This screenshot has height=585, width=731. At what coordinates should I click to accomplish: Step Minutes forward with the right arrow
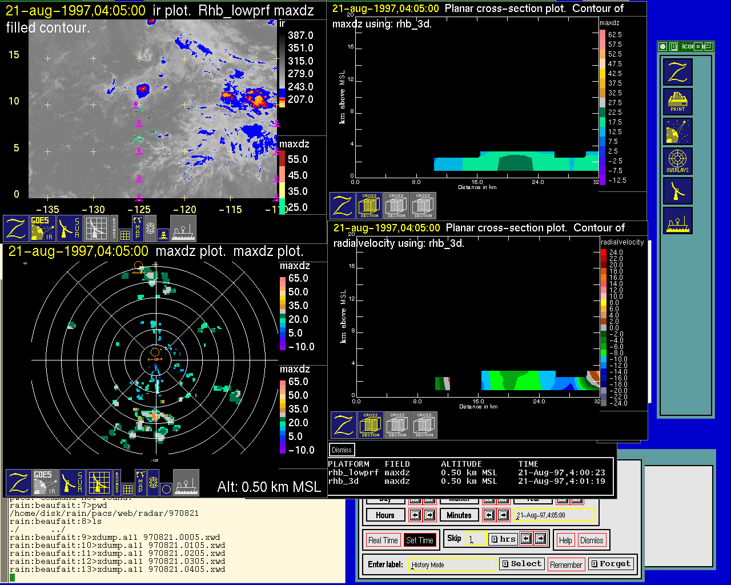(503, 515)
